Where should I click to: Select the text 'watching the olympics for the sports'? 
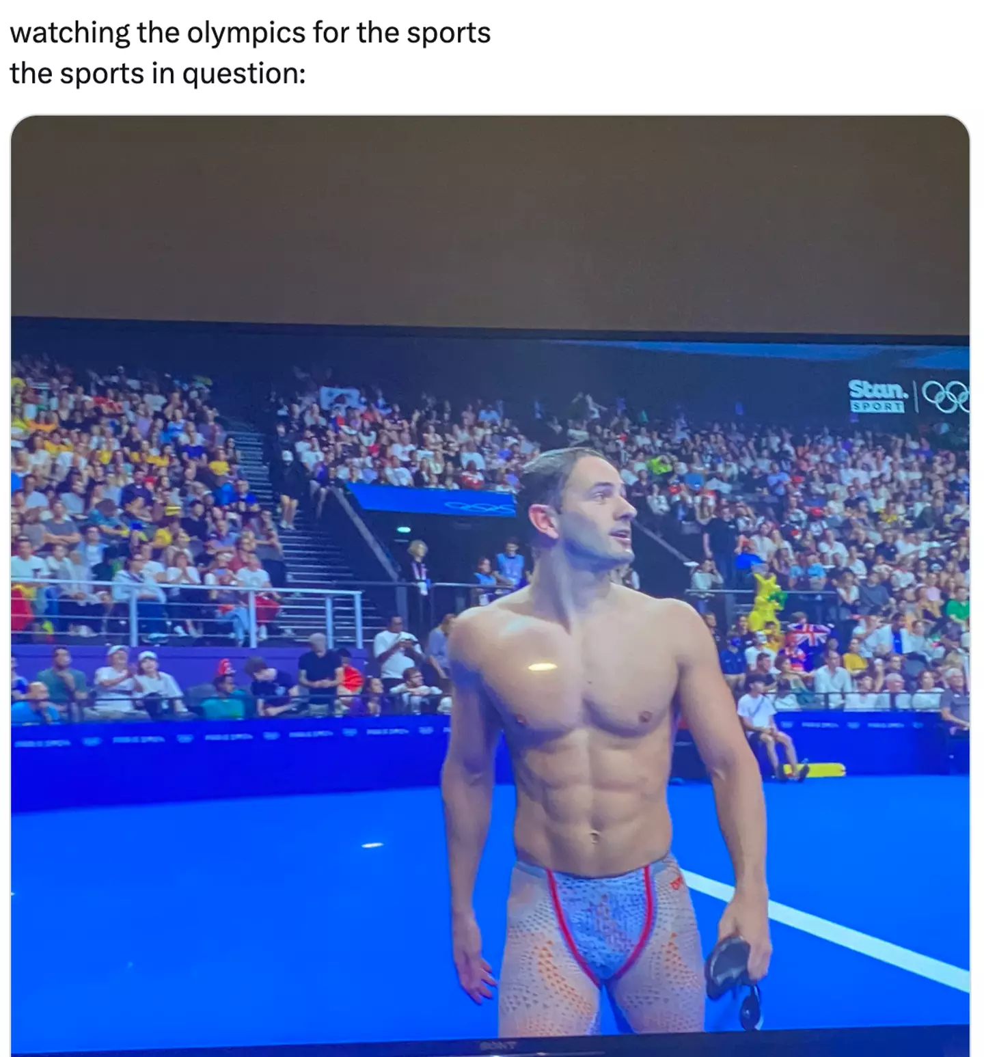[250, 33]
